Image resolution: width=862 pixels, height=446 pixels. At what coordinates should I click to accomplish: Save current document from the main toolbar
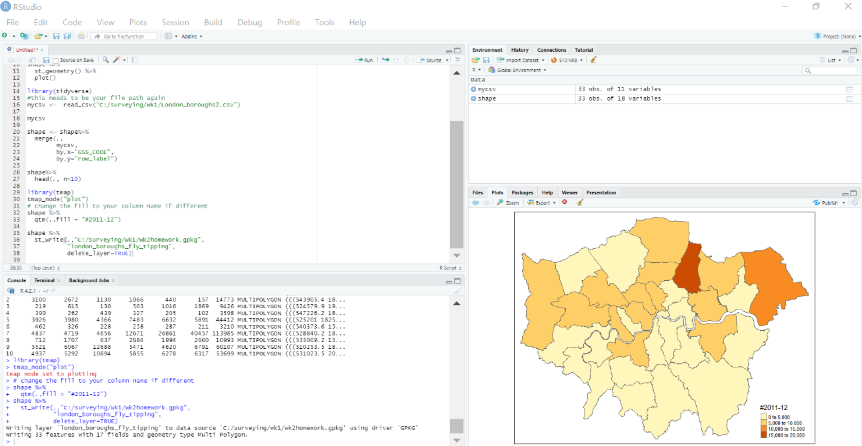[56, 36]
